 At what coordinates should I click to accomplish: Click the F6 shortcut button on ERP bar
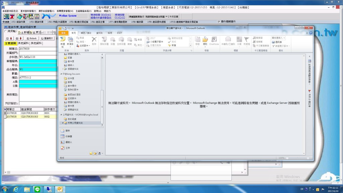pyautogui.click(x=97, y=22)
